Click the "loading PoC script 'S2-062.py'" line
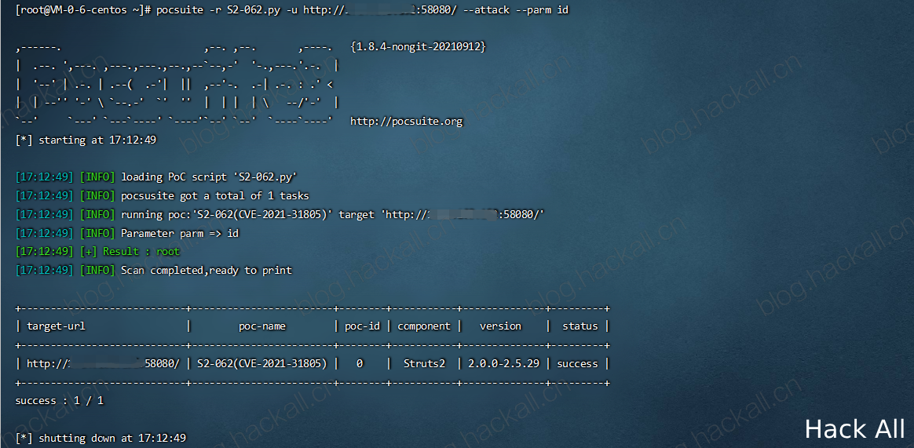 pyautogui.click(x=210, y=177)
